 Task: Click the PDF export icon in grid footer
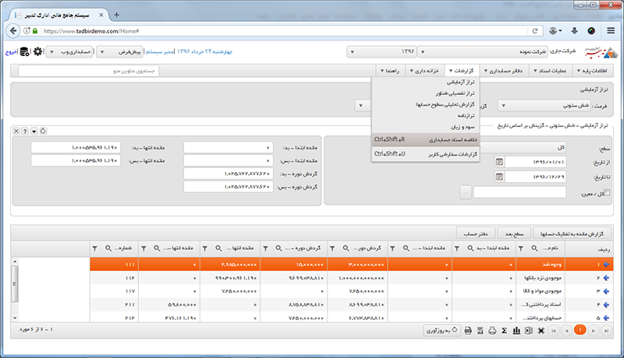coord(467,331)
